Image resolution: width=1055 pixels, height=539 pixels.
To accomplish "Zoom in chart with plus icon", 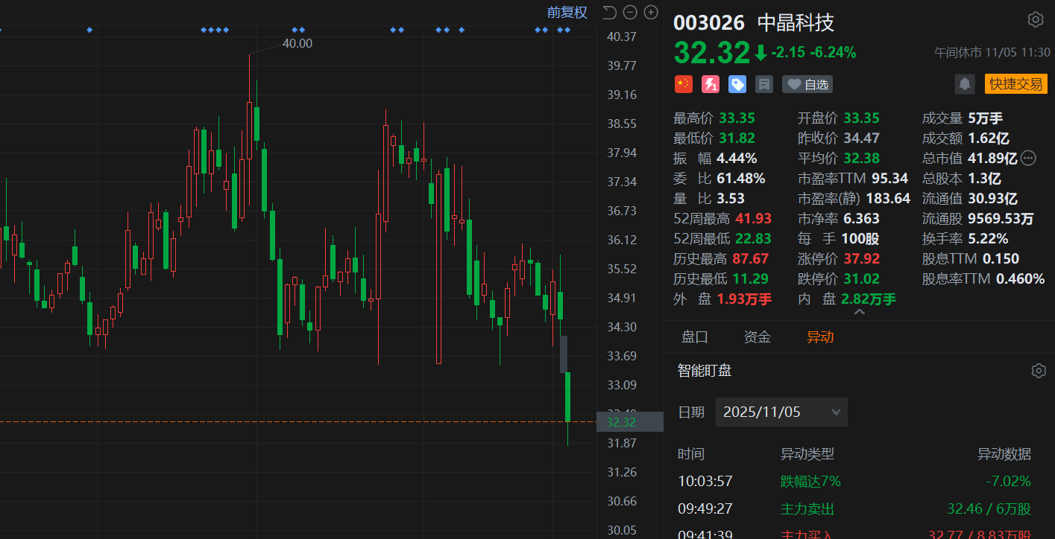I will click(651, 12).
